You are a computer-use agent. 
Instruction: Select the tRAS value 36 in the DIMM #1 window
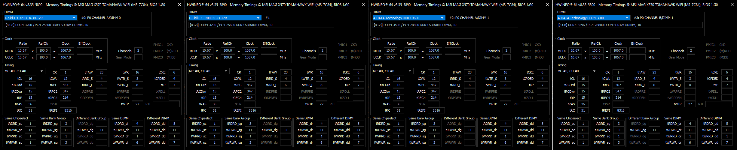215,104
